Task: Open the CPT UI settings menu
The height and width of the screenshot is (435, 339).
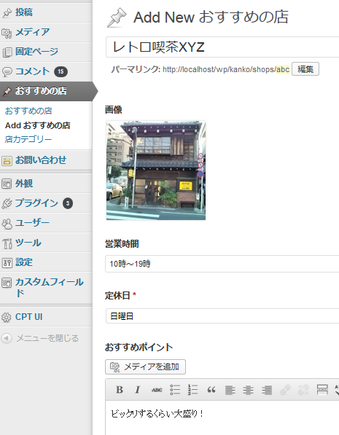Action: click(x=46, y=317)
